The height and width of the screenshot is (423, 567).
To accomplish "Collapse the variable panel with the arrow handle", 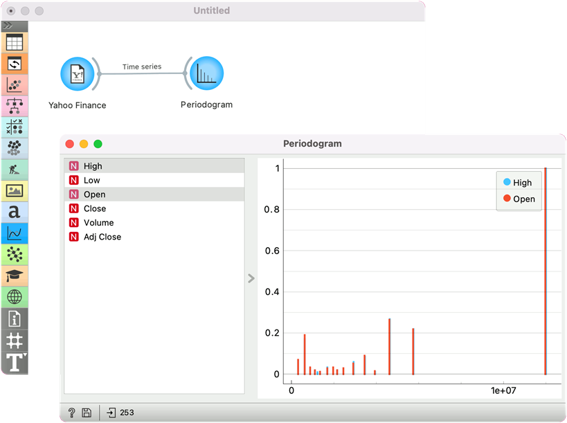I will pyautogui.click(x=251, y=278).
